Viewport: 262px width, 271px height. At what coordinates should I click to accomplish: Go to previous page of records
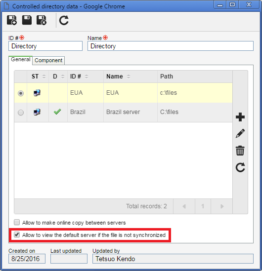click(184, 206)
